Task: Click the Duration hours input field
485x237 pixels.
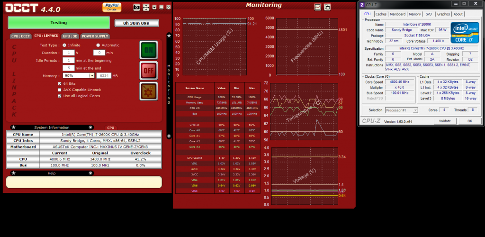Action: [68, 53]
